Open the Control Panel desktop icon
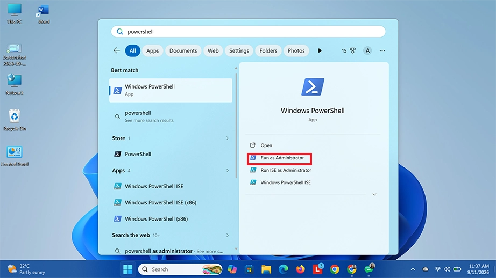The width and height of the screenshot is (496, 278). 14,156
